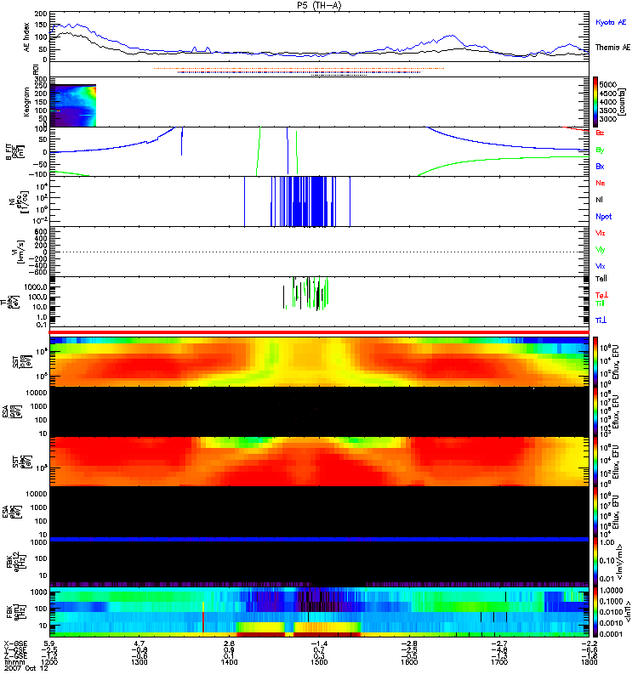Click the X-GSE value 5.9
The width and height of the screenshot is (638, 680).
[49, 643]
